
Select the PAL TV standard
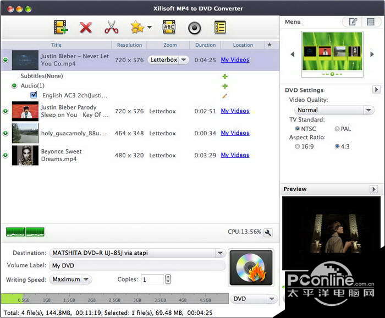pyautogui.click(x=337, y=129)
